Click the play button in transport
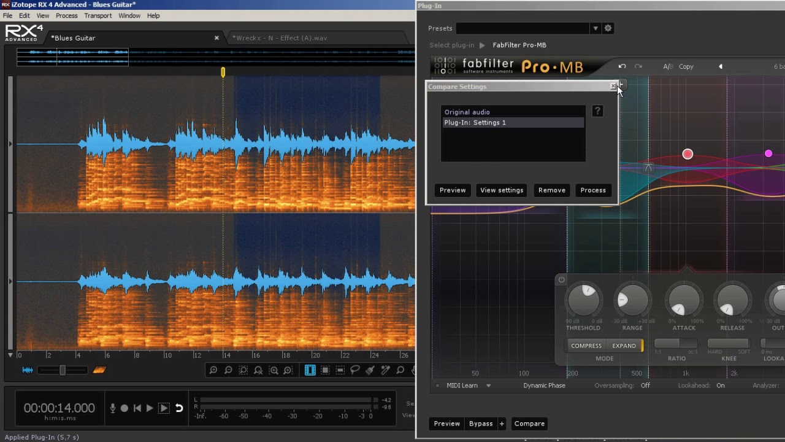The height and width of the screenshot is (442, 785). (150, 408)
